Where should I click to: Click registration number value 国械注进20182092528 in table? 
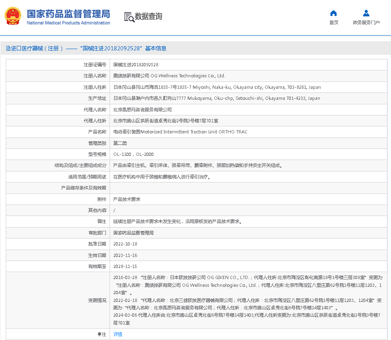pyautogui.click(x=136, y=65)
